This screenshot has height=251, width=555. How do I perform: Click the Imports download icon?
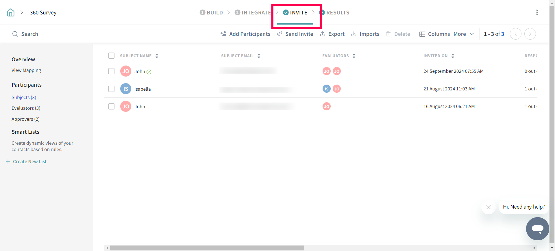tap(354, 34)
